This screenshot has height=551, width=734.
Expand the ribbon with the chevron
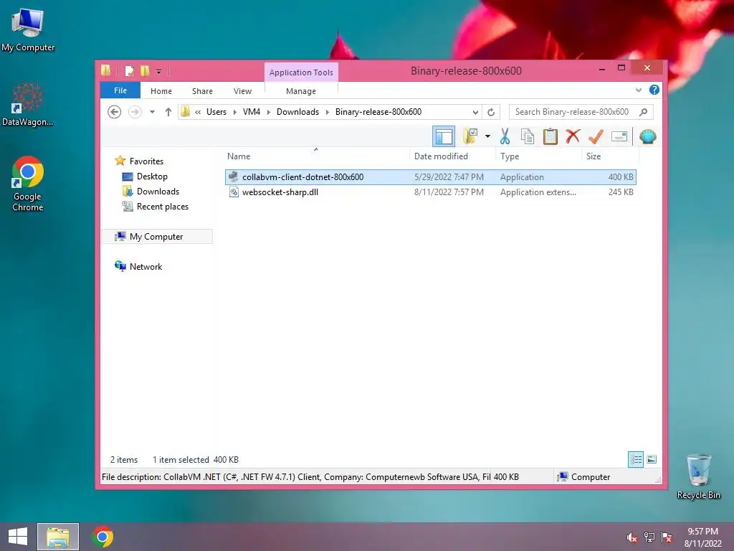pyautogui.click(x=639, y=90)
